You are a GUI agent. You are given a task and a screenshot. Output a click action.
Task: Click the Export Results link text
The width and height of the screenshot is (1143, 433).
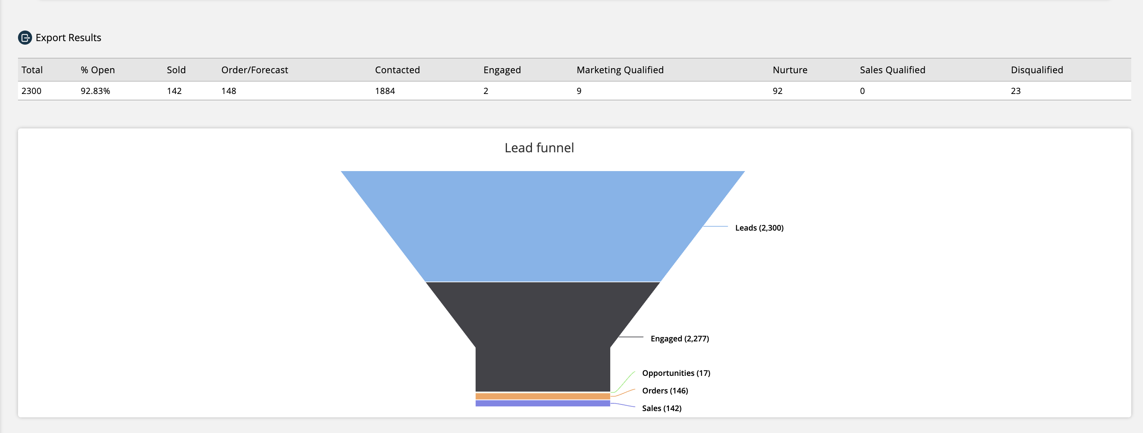tap(69, 38)
